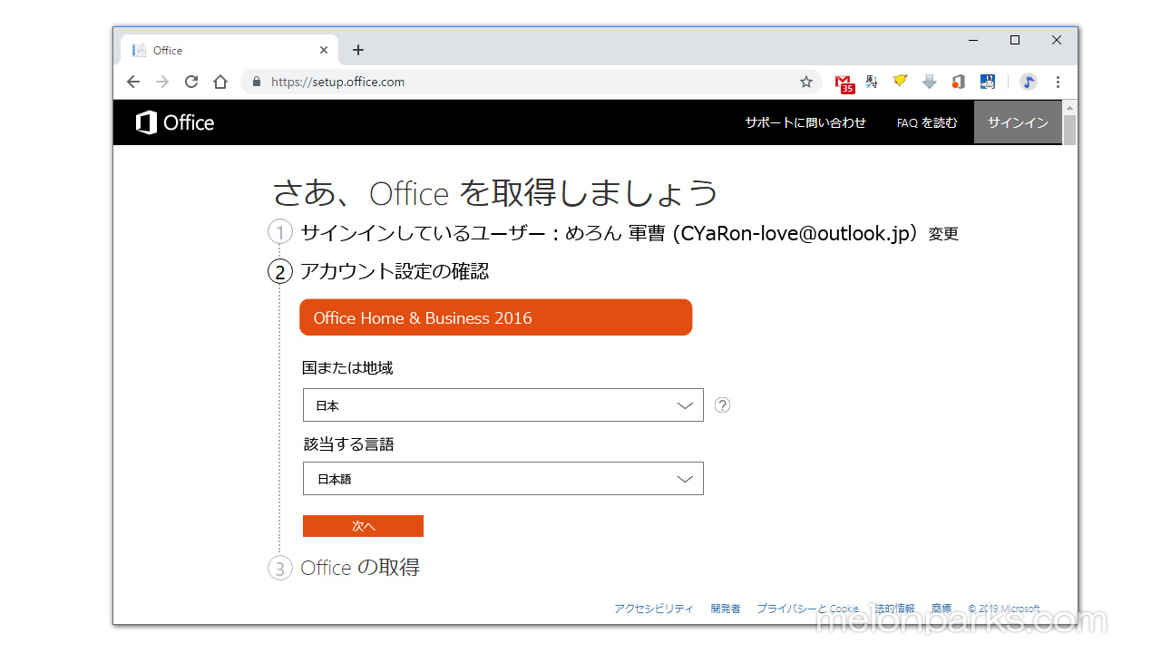Viewport: 1161px width, 653px height.
Task: Click the page vertical scrollbar thumb
Action: (x=1069, y=130)
